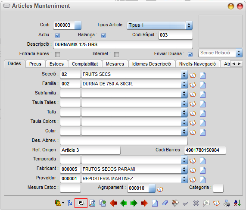
Task: Open the Comptabilitat tab
Action: coord(85,64)
